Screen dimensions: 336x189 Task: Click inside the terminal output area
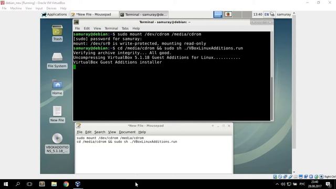click(172, 76)
